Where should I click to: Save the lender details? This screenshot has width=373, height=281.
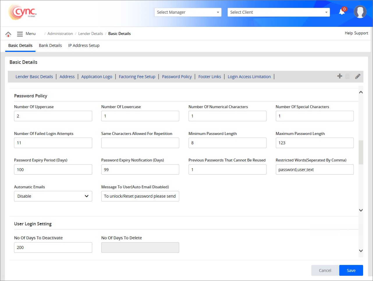351,270
